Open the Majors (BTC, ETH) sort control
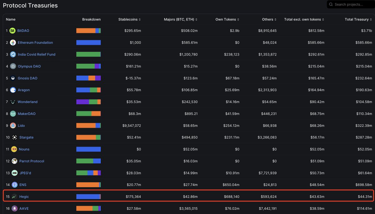 (196, 19)
